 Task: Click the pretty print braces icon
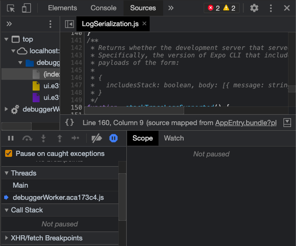pos(69,122)
